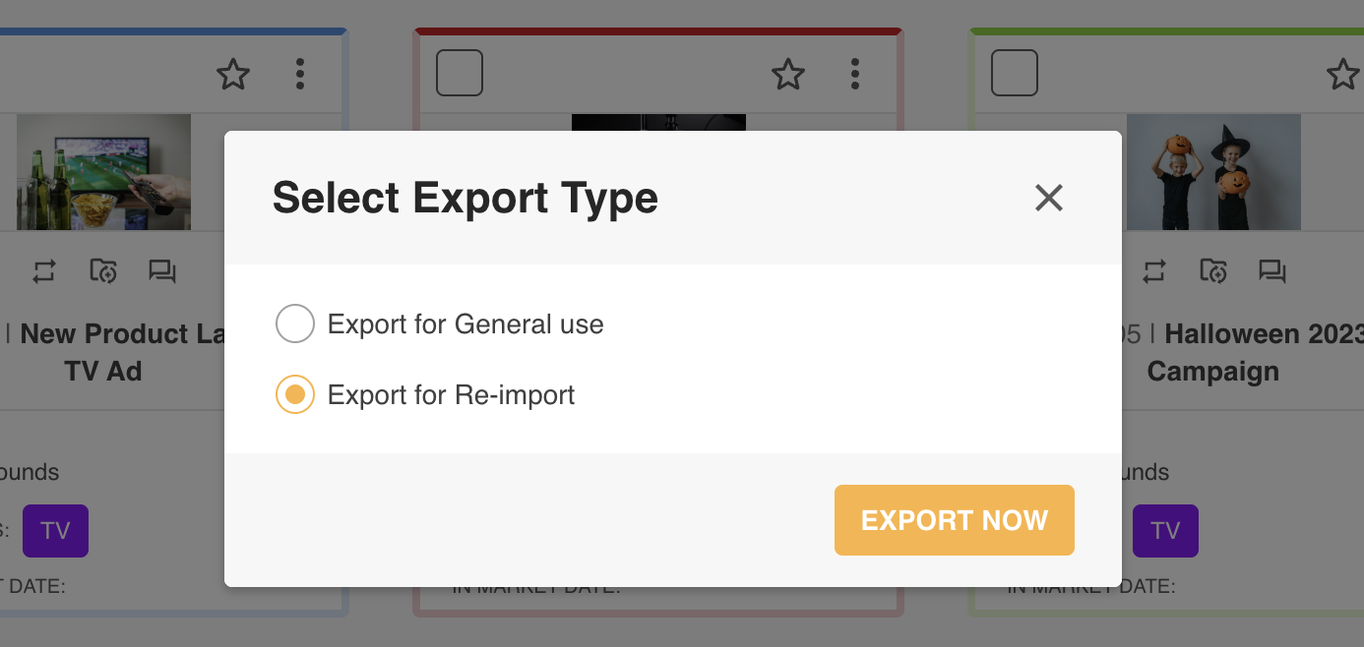This screenshot has height=647, width=1364.
Task: Click the folder icon on TV Ad card
Action: (x=103, y=271)
